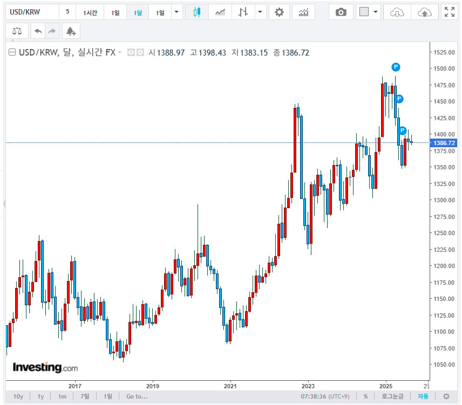Click the Go to... link

137,396
